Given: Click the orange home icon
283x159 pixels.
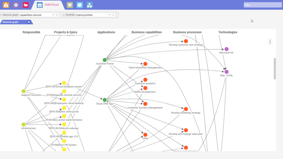Looking at the screenshot, I should pyautogui.click(x=6, y=5).
